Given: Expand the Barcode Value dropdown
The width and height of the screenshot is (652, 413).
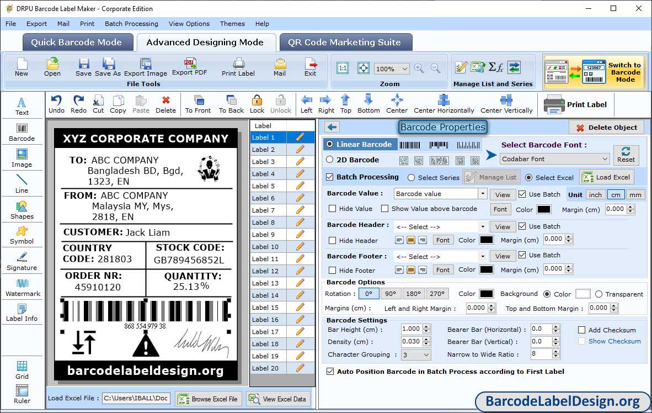Looking at the screenshot, I should 482,194.
